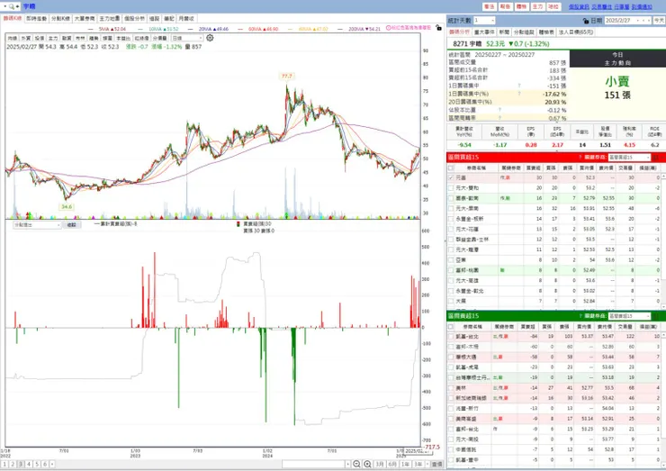Select all in 區間買超15 header checkbox
The width and height of the screenshot is (666, 471).
pyautogui.click(x=451, y=168)
